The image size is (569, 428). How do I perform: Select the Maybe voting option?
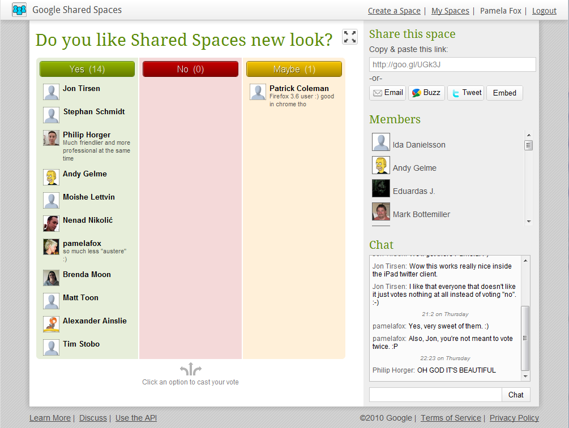click(294, 68)
